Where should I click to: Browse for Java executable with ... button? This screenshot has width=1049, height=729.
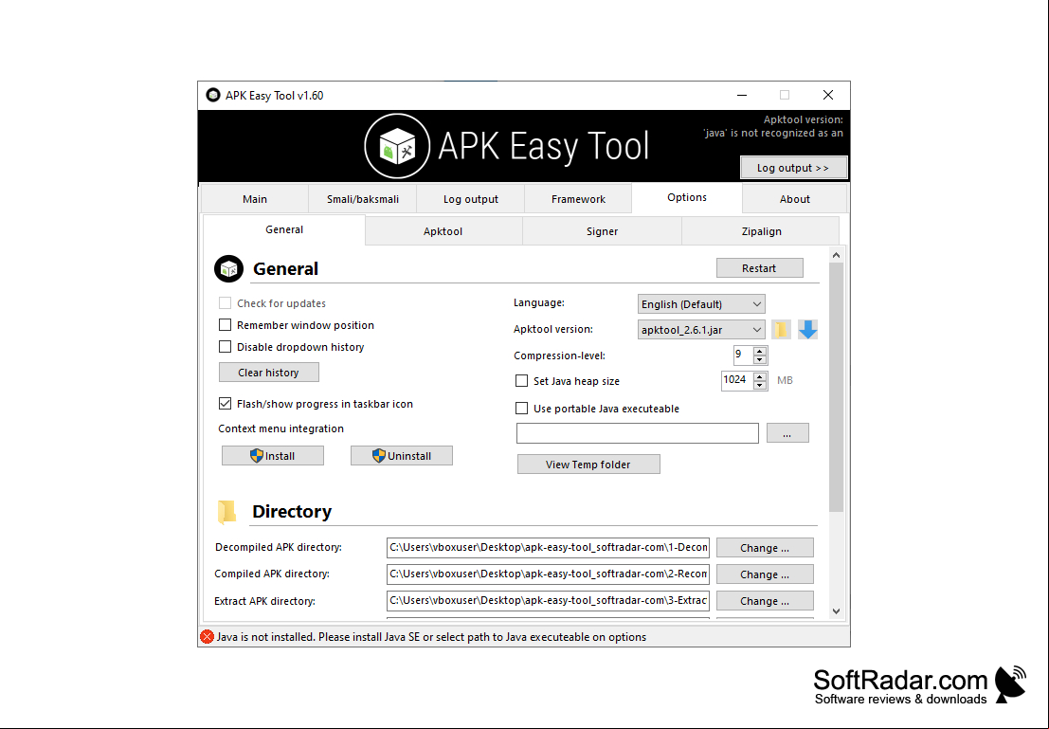point(787,433)
